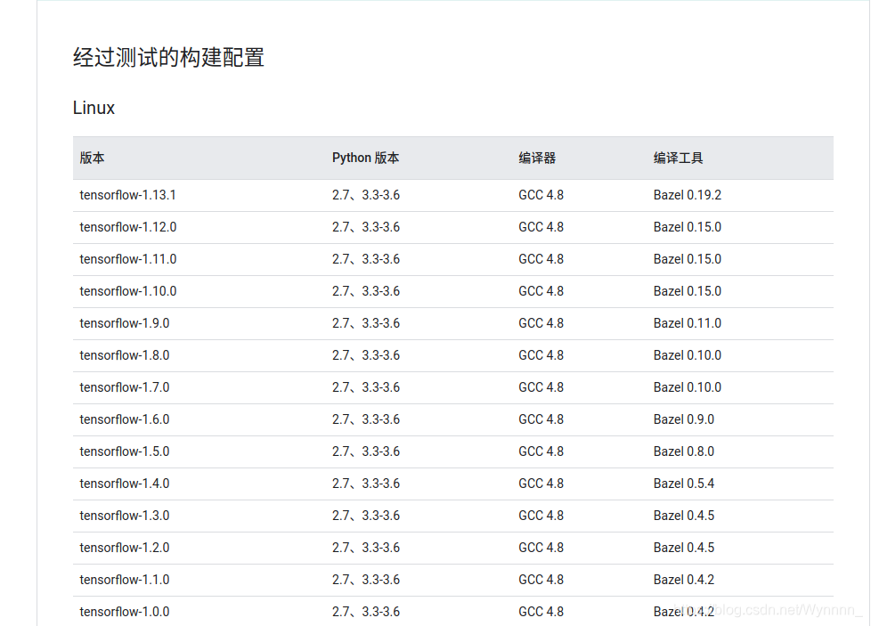Click the tensorflow-1.5.0 version label
Image resolution: width=871 pixels, height=626 pixels.
click(x=123, y=451)
